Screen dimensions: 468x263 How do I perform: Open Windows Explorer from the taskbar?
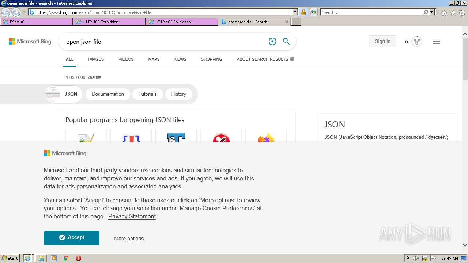[x=41, y=258]
